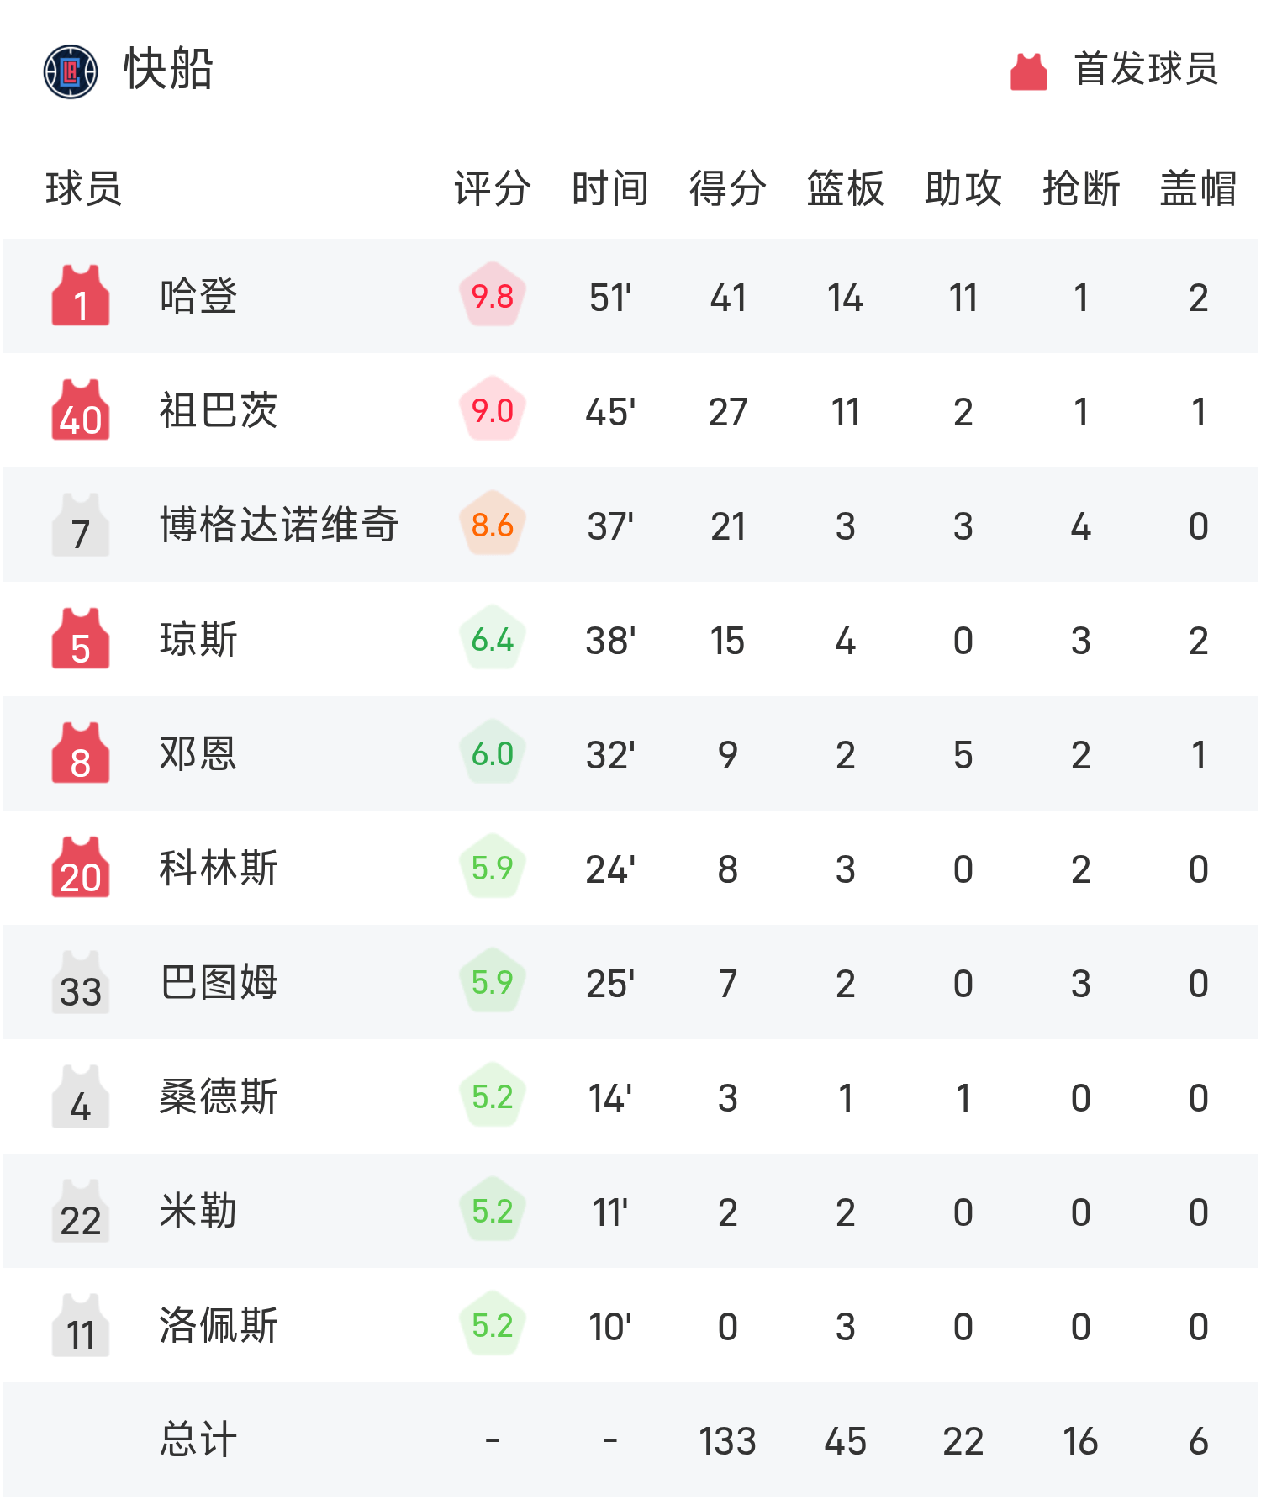Click the gray number 7 jersey icon
The height and width of the screenshot is (1500, 1261).
click(x=81, y=525)
